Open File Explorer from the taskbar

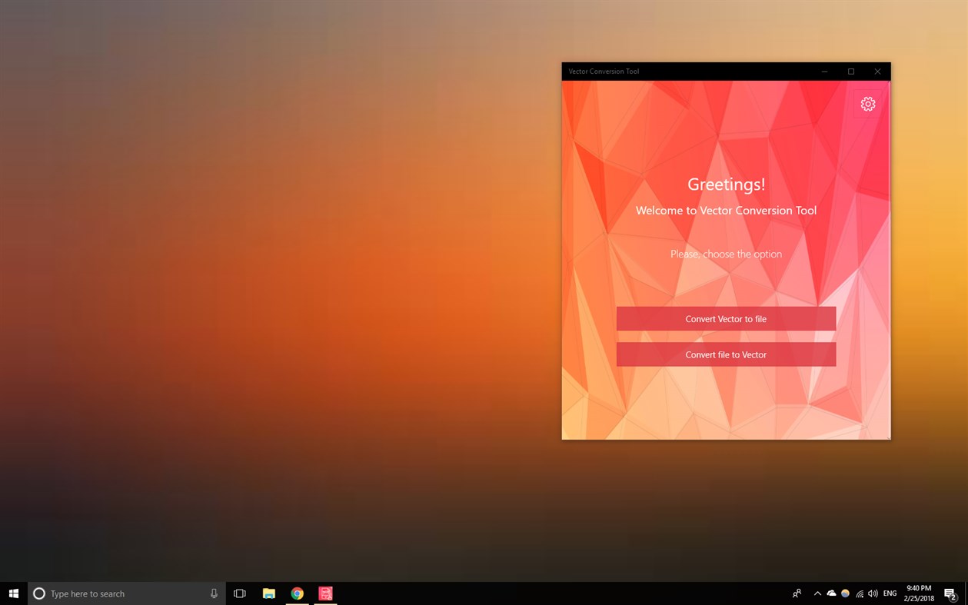(268, 593)
